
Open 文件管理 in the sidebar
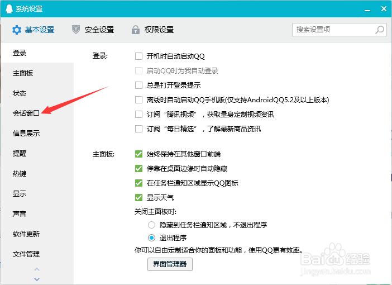[x=37, y=254]
